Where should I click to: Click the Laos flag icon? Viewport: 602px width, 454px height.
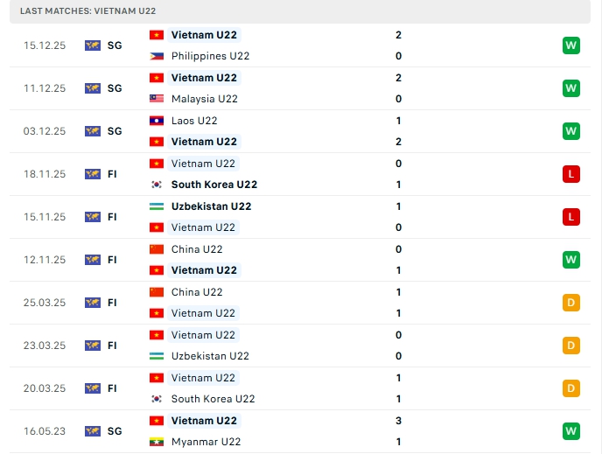pyautogui.click(x=157, y=121)
